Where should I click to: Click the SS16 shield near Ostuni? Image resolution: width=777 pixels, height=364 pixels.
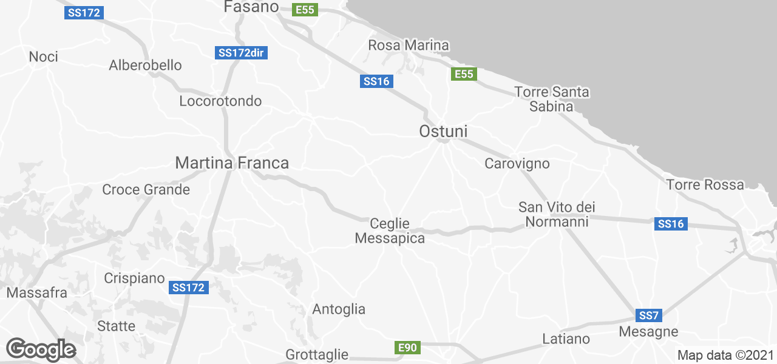[377, 81]
